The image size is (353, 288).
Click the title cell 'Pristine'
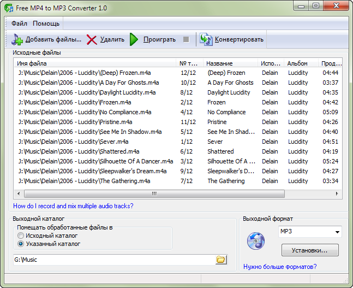(x=217, y=122)
